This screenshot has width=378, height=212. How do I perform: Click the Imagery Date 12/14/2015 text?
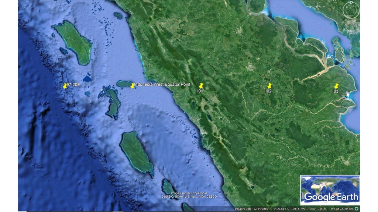pos(251,209)
